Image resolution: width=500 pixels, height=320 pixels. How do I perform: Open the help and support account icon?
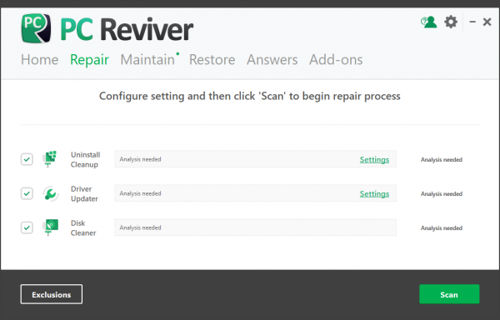428,22
